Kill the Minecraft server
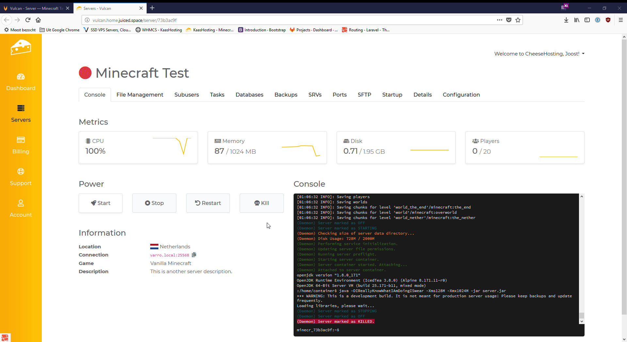 [262, 203]
